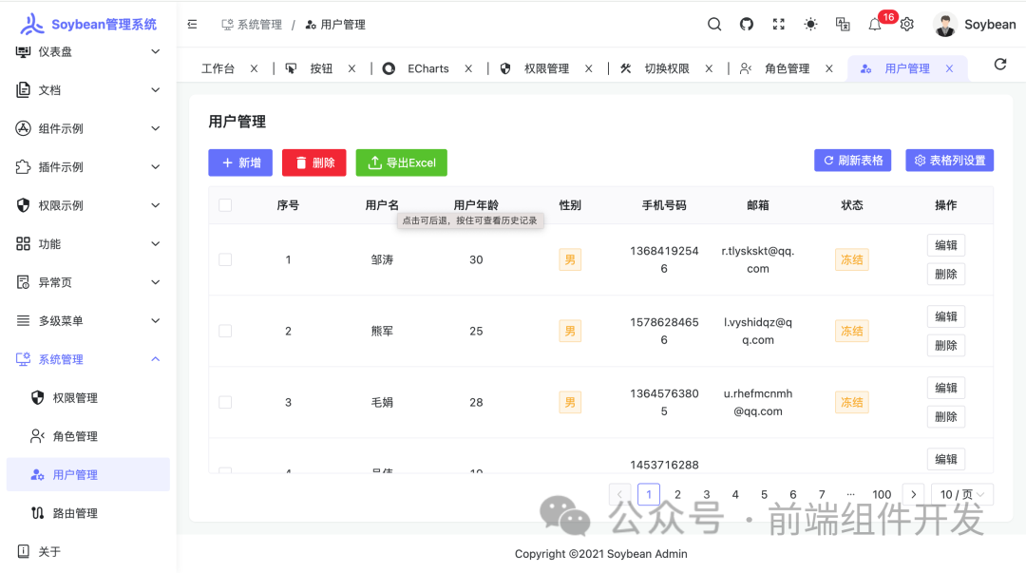The width and height of the screenshot is (1026, 573).
Task: Open the search magnifier icon
Action: tap(714, 24)
